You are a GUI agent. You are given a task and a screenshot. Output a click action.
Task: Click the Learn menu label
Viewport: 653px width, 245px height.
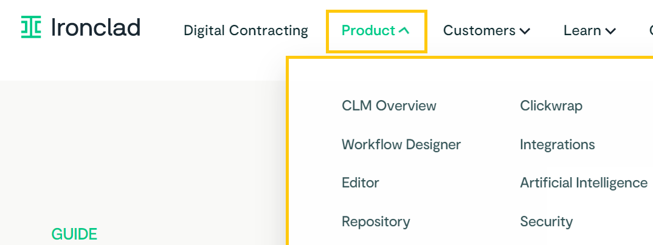(x=582, y=31)
